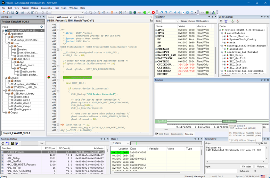Screen dimensions: 270x178
Task: Open the Disassembly menu
Action: 46,8
